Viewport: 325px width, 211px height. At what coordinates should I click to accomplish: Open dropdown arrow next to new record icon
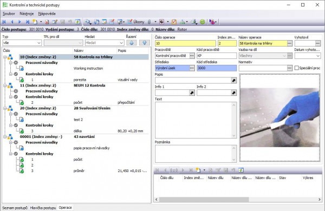tap(41, 22)
